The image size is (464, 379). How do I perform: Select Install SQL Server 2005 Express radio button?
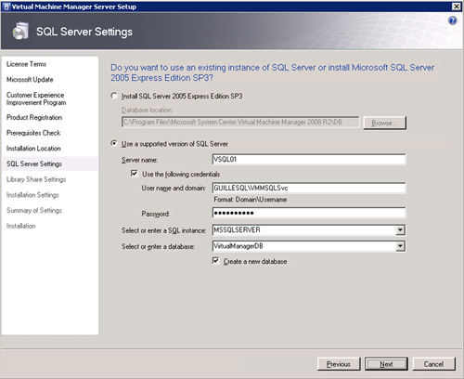coord(114,96)
